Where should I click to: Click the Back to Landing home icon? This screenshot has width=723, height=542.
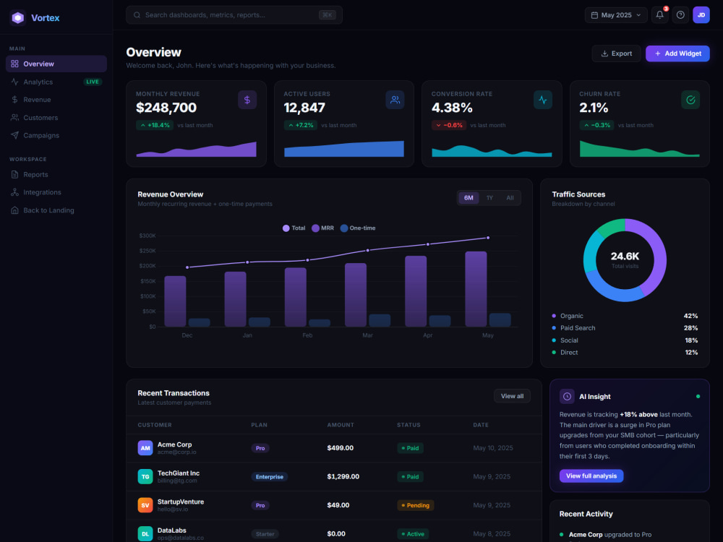tap(14, 210)
